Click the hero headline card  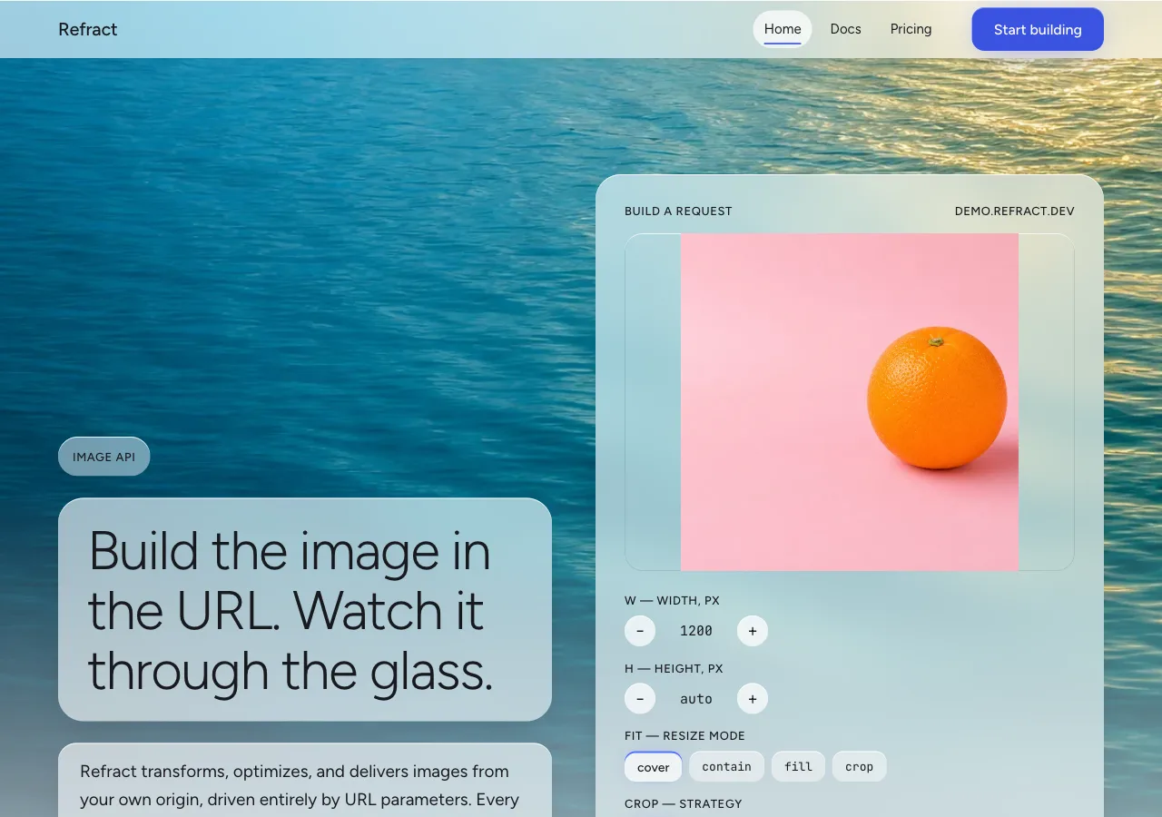coord(305,610)
